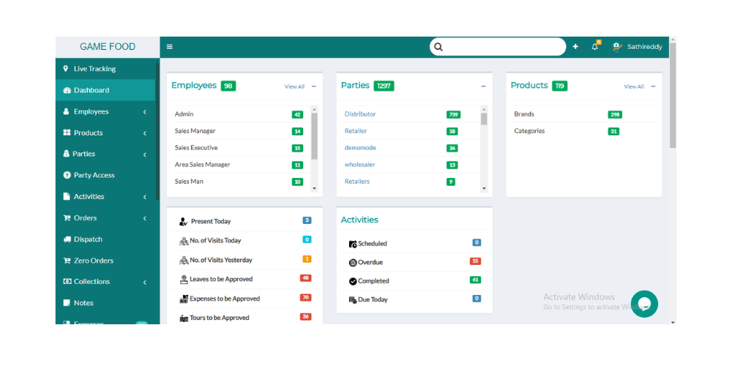Open the demomode party link
The height and width of the screenshot is (366, 732).
360,148
